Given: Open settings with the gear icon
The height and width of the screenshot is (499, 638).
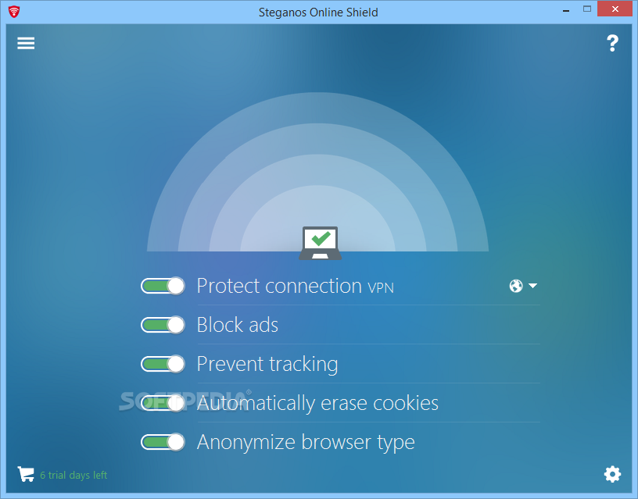Looking at the screenshot, I should 612,474.
